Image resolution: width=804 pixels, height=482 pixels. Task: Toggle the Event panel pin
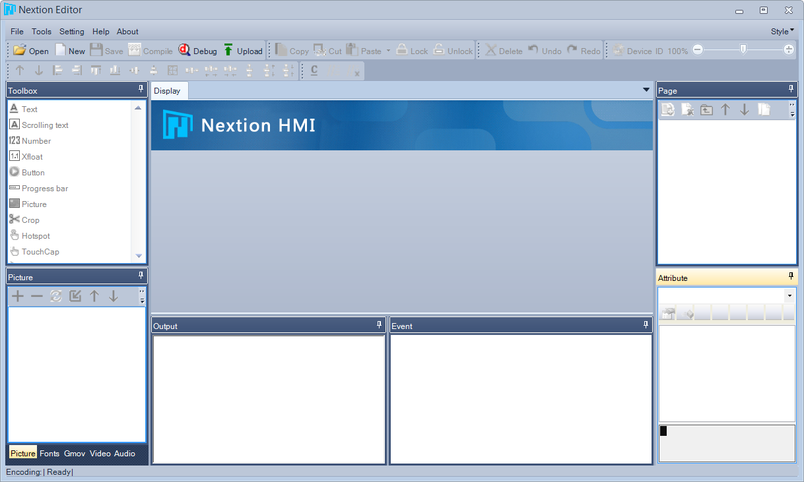(x=647, y=324)
